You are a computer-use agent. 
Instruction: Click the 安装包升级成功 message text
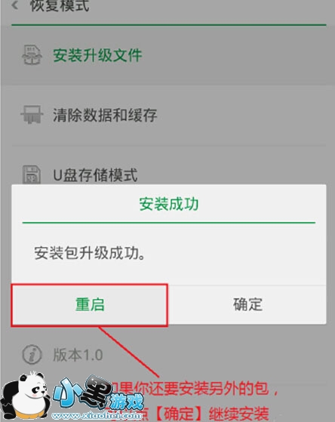coord(90,253)
